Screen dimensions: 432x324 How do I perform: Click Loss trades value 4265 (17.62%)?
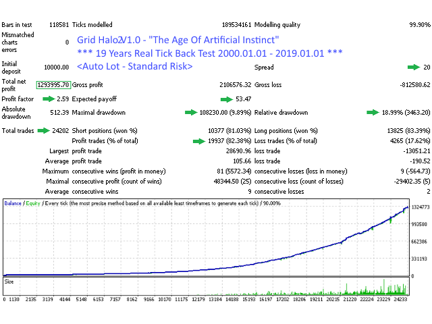tap(410, 141)
